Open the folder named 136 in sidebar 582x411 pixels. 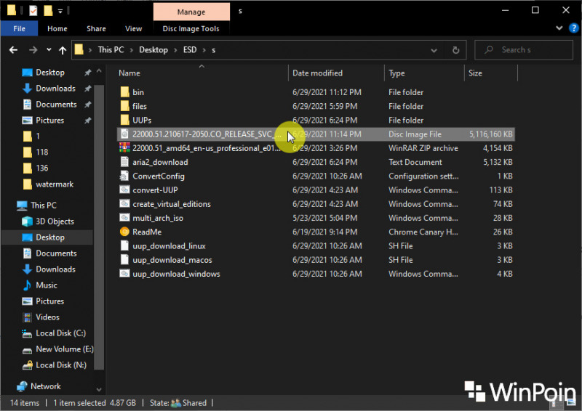(41, 168)
